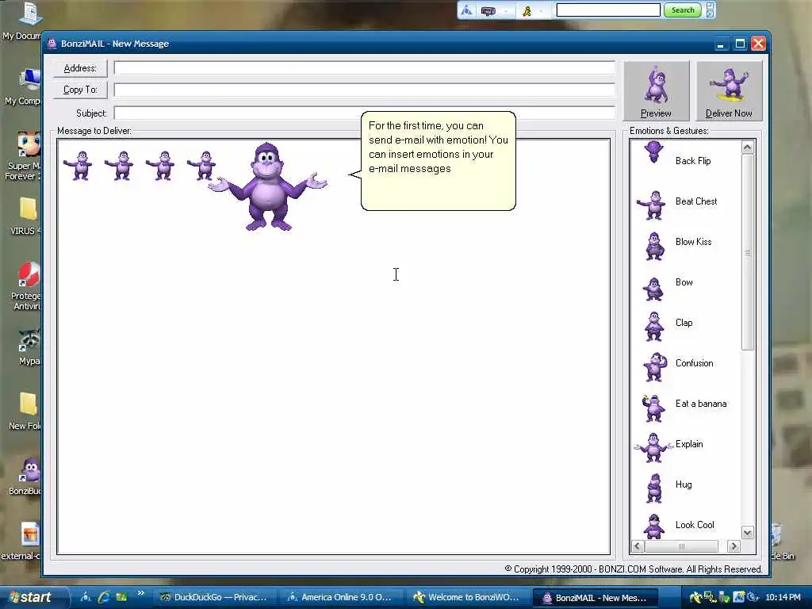Screen dimensions: 812x609
Task: Select the Protegent Antivirus desktop icon
Action: [x=25, y=285]
